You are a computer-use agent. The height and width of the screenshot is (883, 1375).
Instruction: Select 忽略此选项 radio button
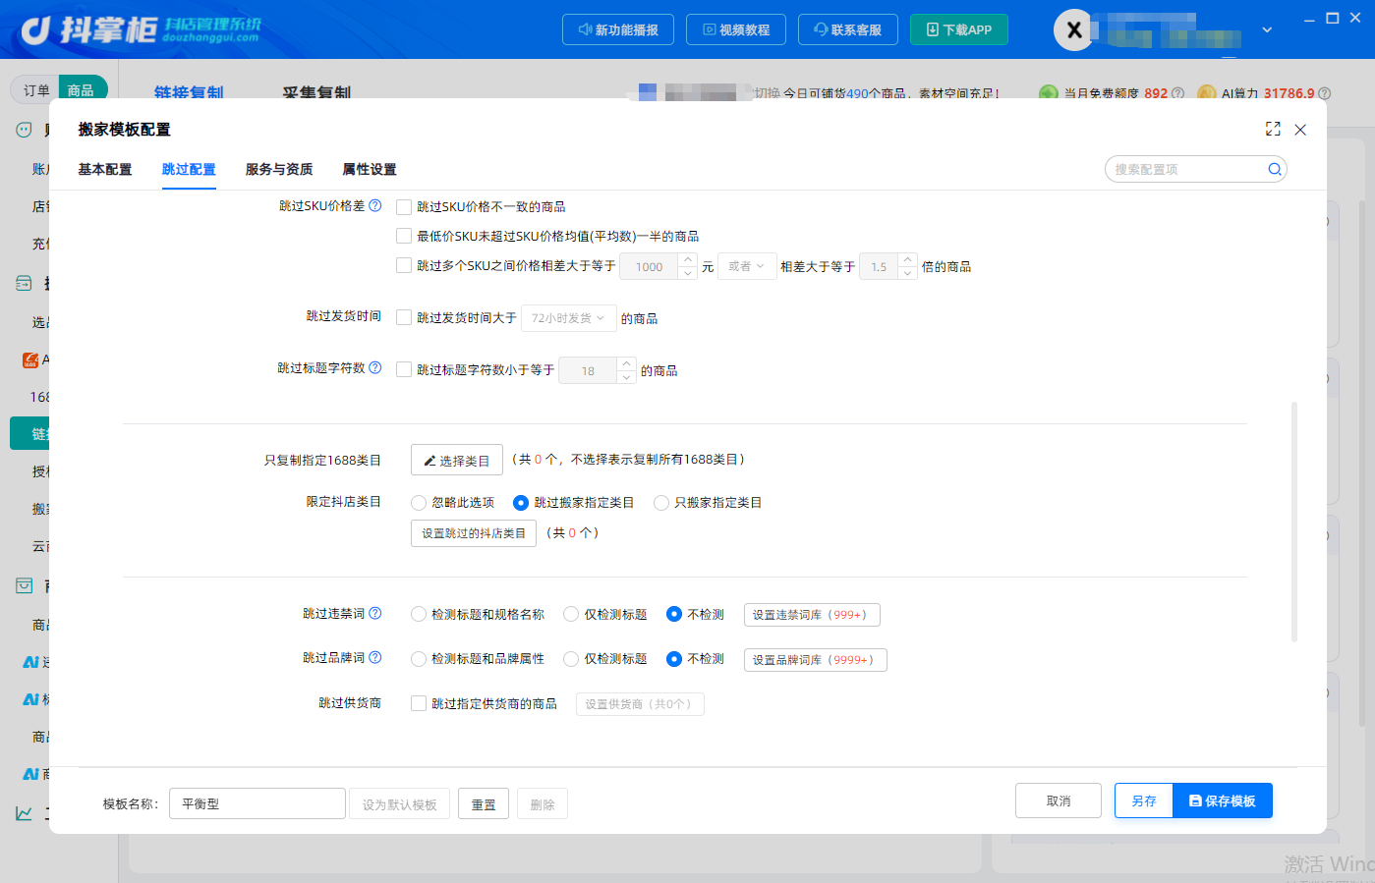pyautogui.click(x=419, y=503)
